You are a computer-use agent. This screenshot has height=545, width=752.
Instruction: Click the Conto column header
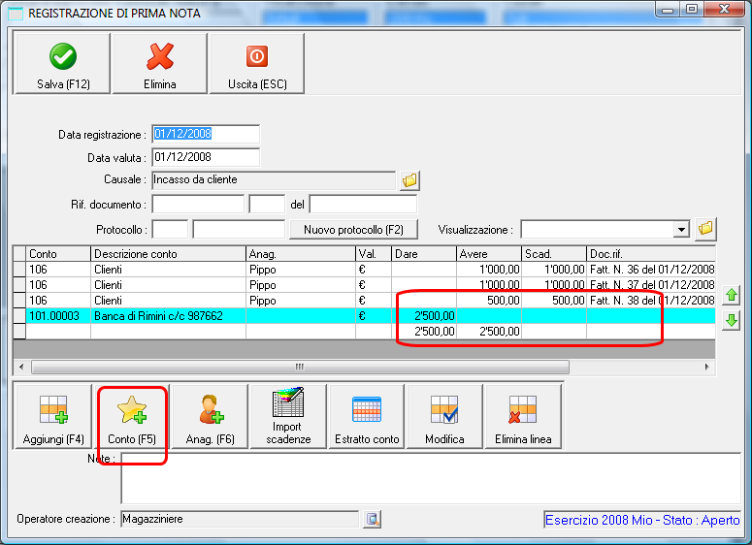(58, 253)
